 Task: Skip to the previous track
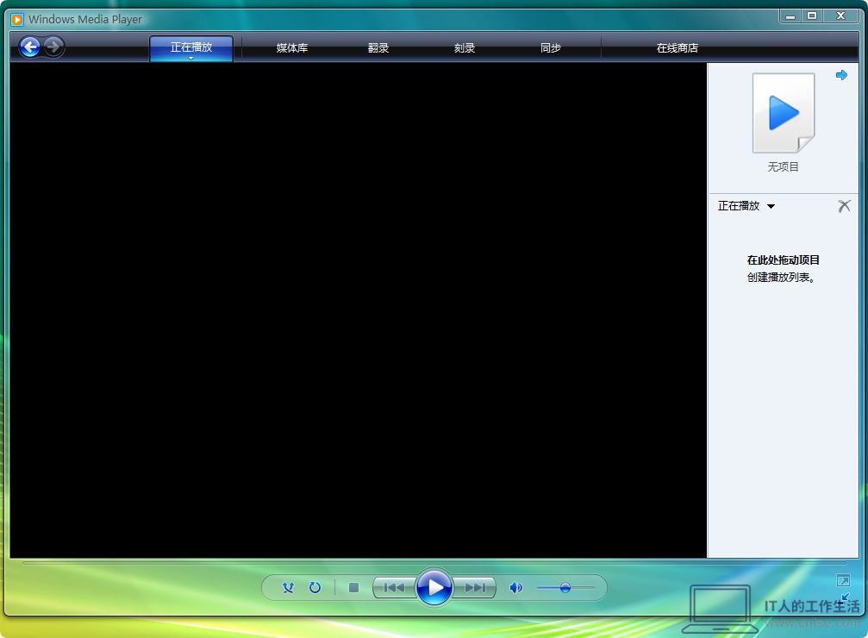click(394, 588)
